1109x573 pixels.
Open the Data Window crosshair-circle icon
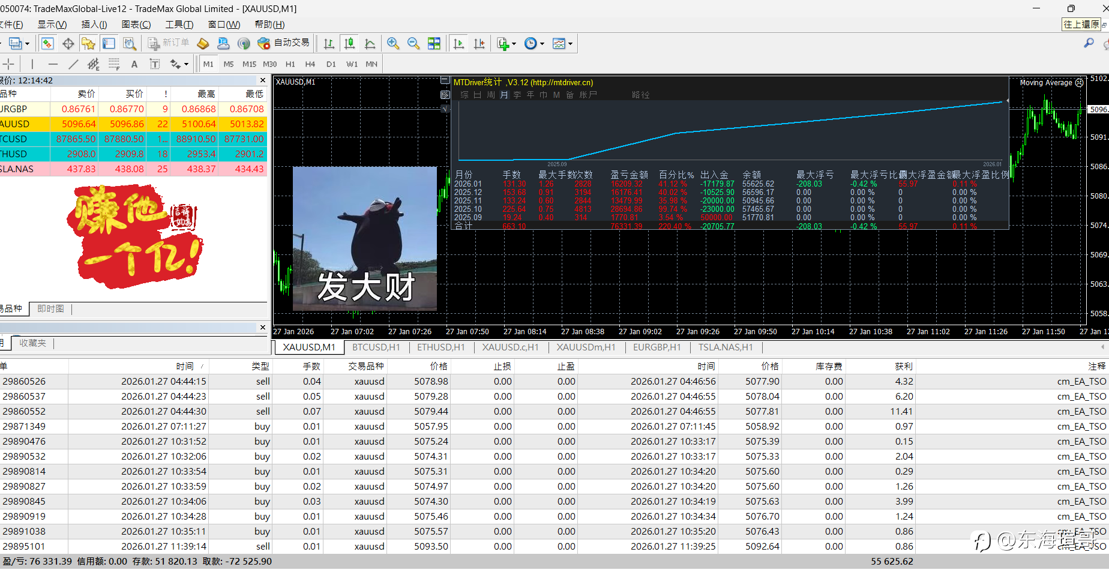pos(68,43)
